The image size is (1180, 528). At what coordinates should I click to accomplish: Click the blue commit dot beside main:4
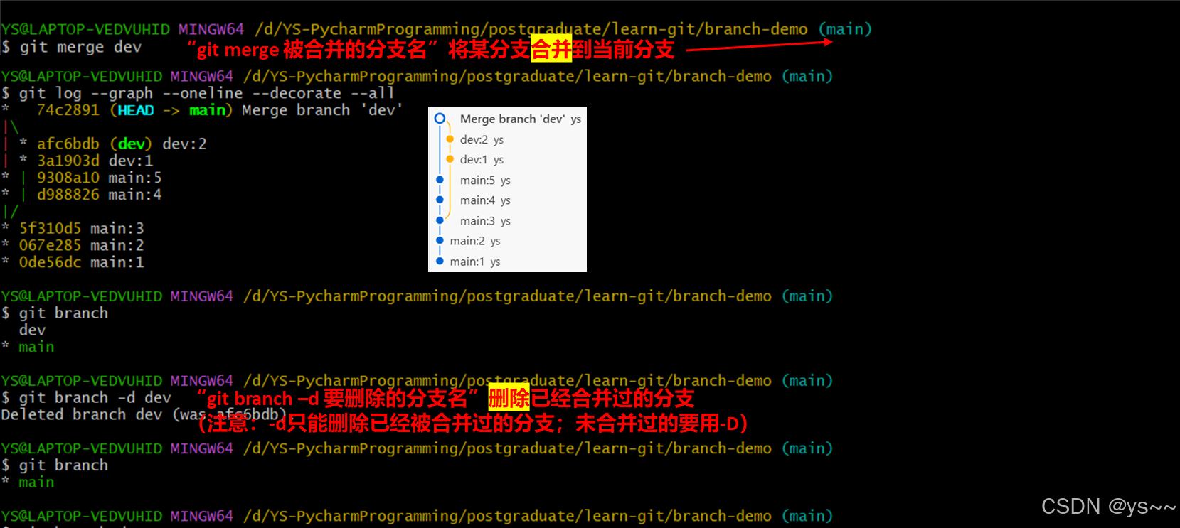point(440,200)
